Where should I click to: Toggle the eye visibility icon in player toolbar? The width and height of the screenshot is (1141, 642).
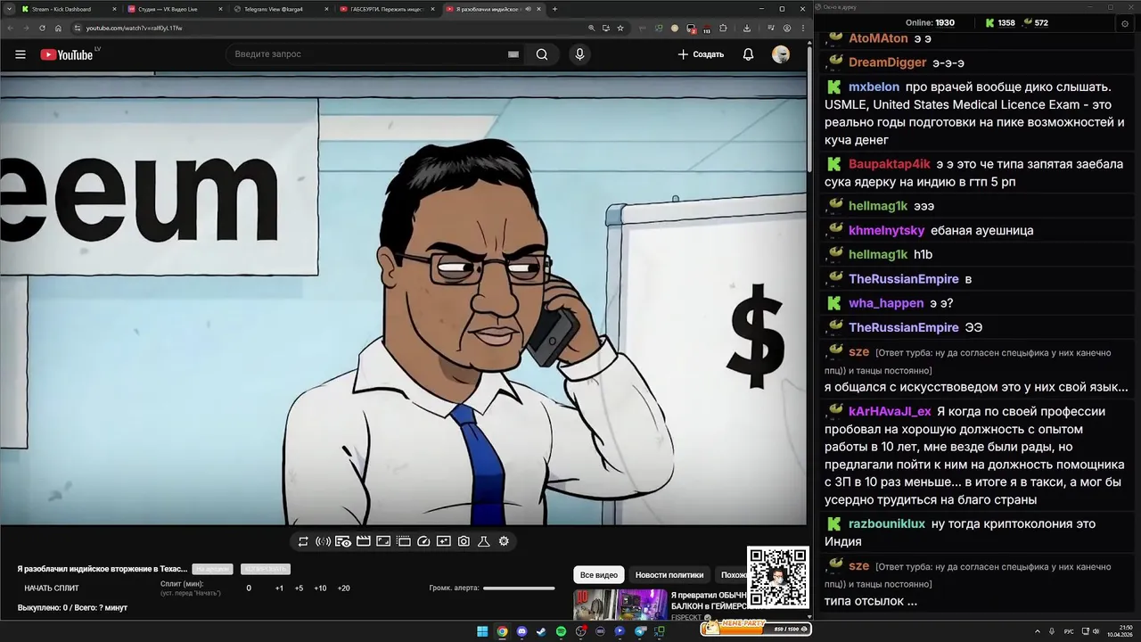coord(343,541)
